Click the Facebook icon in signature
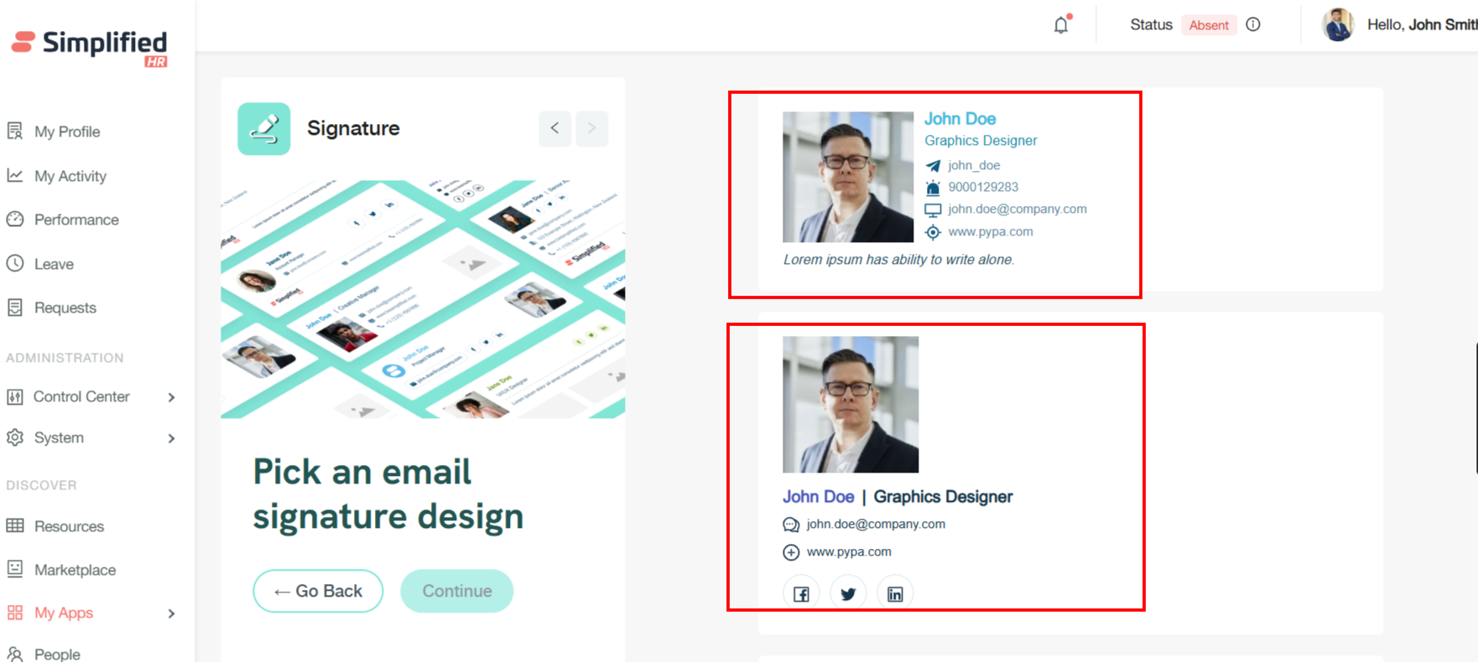Viewport: 1478px width, 662px height. tap(801, 593)
